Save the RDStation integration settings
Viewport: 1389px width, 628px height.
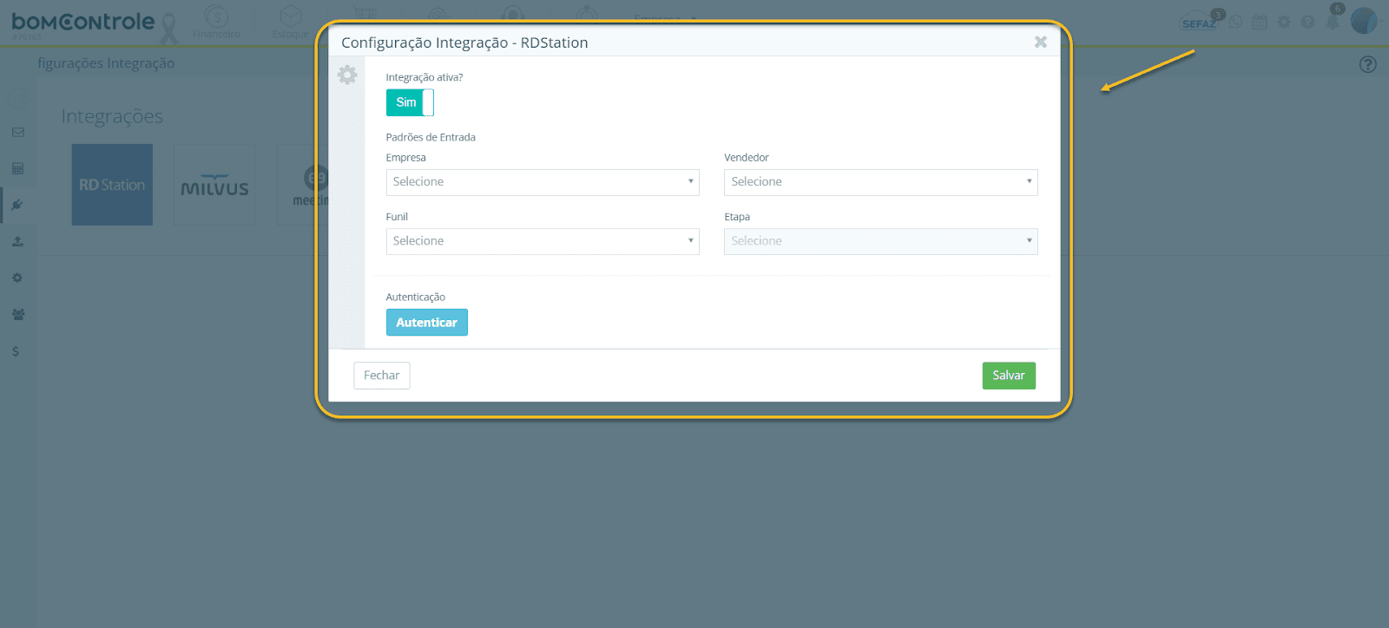(1009, 376)
